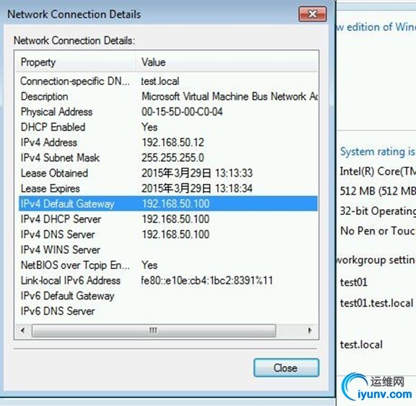Click the value 192.168.50.12
The height and width of the screenshot is (406, 416).
pos(173,143)
